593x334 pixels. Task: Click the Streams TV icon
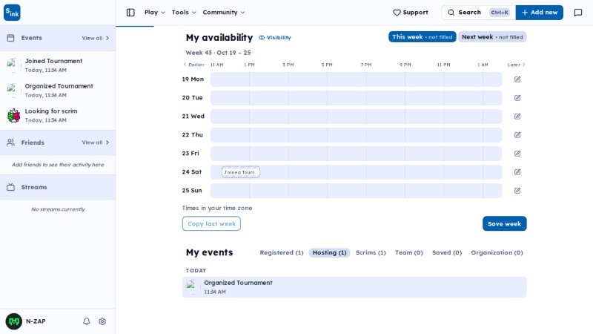coord(11,187)
